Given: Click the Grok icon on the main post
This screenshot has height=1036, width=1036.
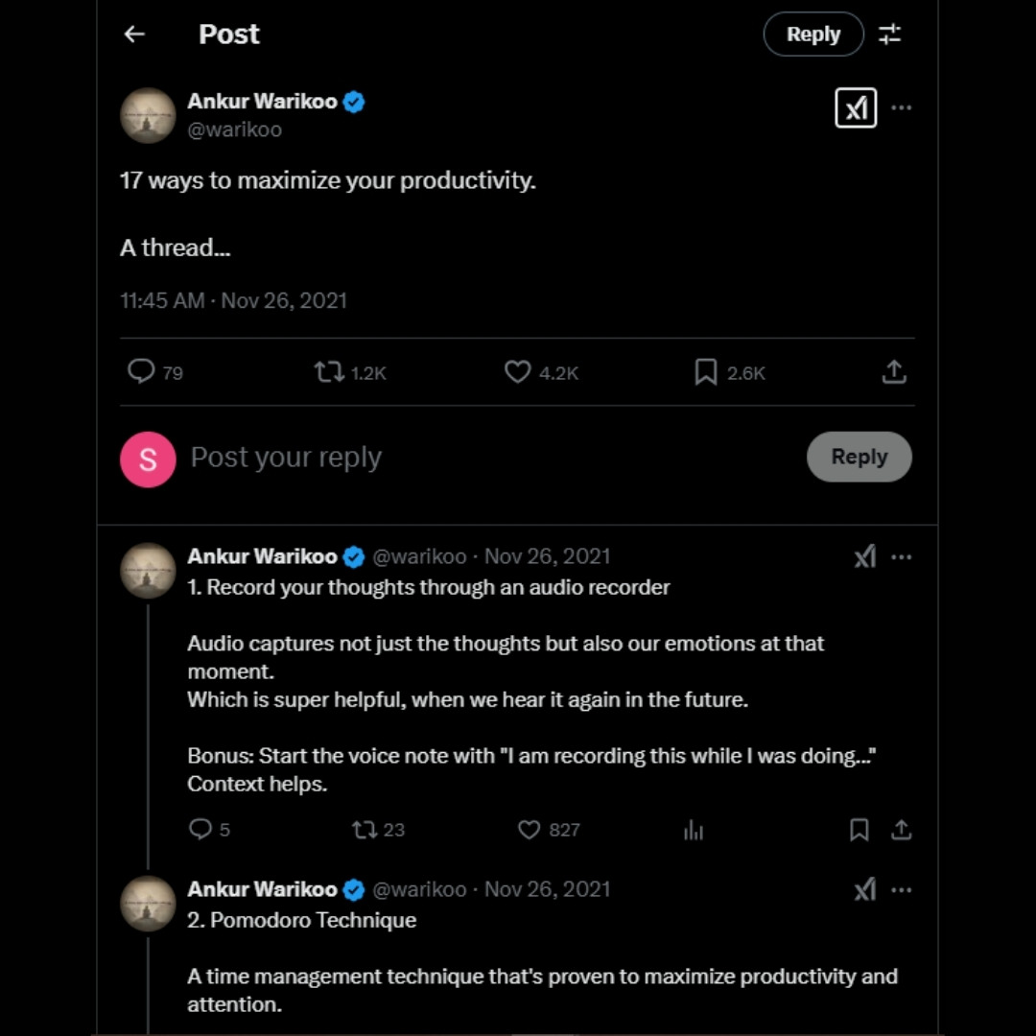Looking at the screenshot, I should (856, 107).
